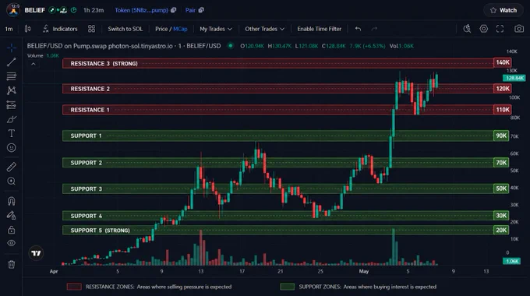Open the emoji icons tool

click(x=12, y=148)
